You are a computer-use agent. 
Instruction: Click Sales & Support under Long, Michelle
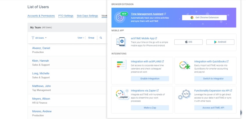pos(41,77)
